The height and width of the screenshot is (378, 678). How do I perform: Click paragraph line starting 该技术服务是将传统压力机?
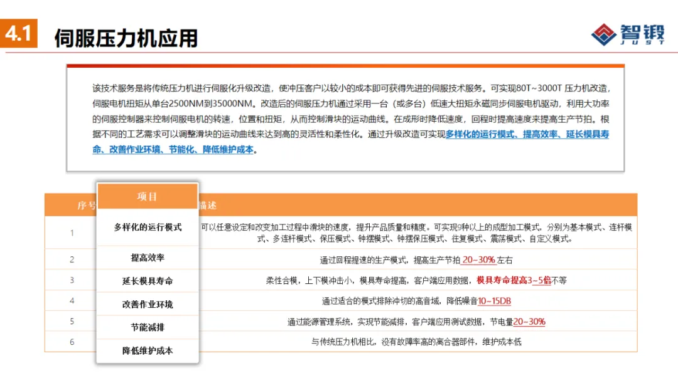(x=351, y=88)
